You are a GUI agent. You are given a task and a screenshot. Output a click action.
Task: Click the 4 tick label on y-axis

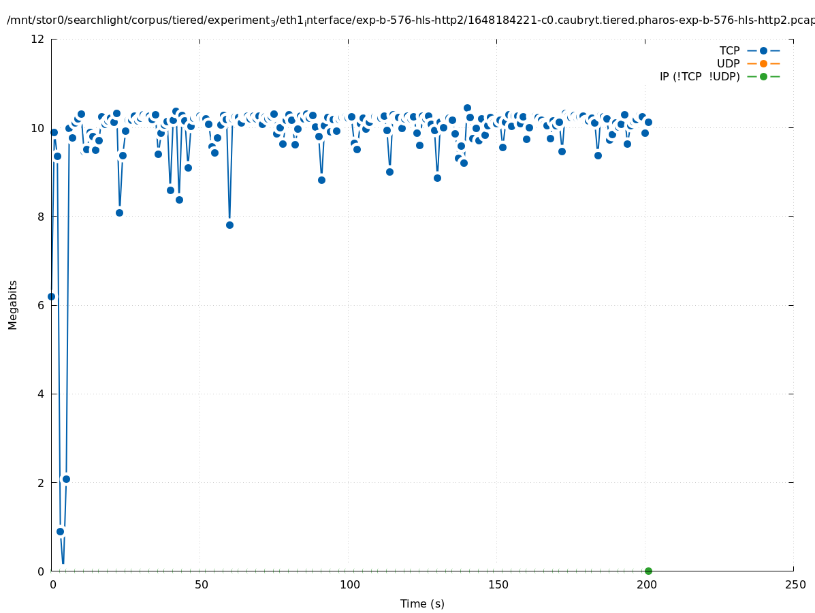point(41,394)
